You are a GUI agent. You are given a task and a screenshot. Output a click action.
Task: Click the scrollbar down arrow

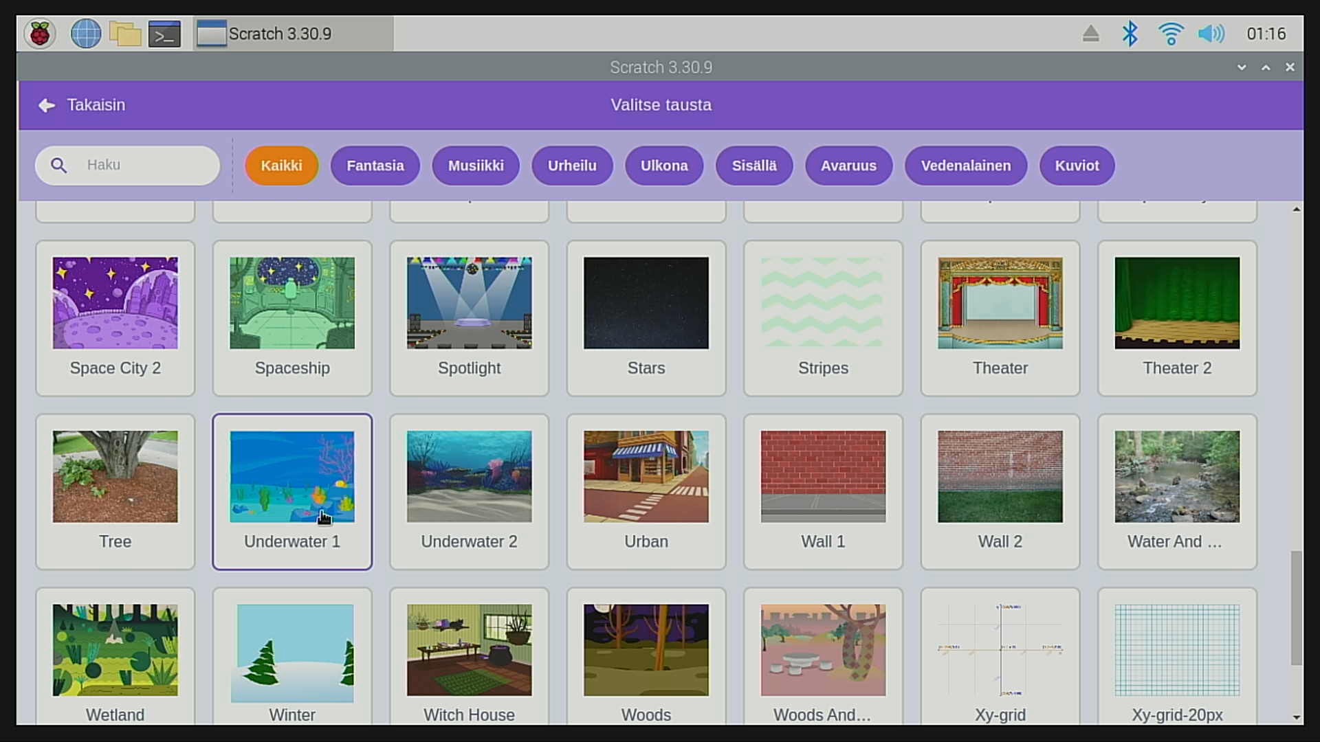[1297, 717]
